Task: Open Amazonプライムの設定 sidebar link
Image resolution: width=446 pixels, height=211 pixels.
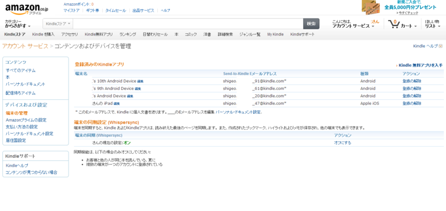Action: click(26, 120)
